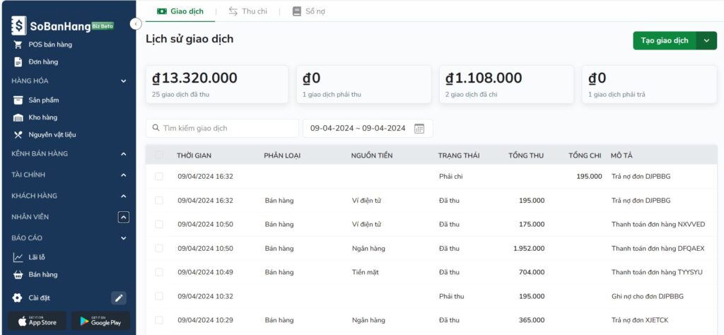Open Bán hàng basket report icon
Screen dimensions: 724x335
click(18, 274)
